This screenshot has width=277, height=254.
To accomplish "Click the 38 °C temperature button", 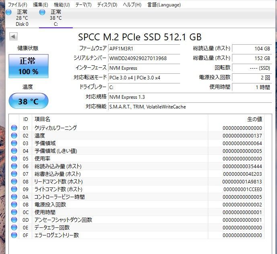I will pos(29,101).
